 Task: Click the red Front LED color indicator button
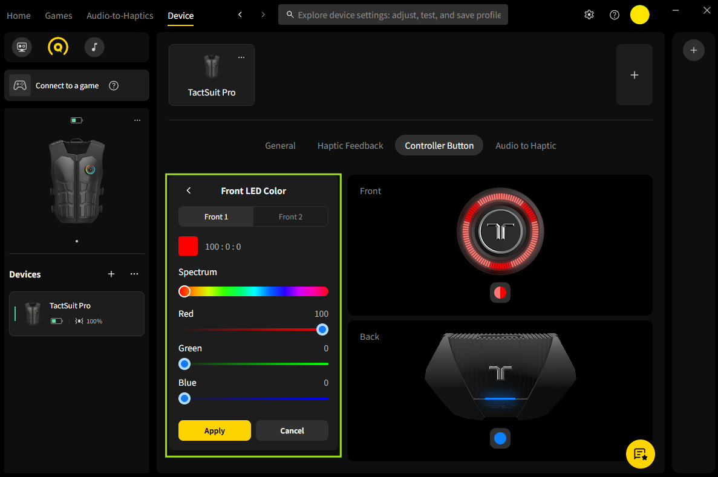(500, 293)
